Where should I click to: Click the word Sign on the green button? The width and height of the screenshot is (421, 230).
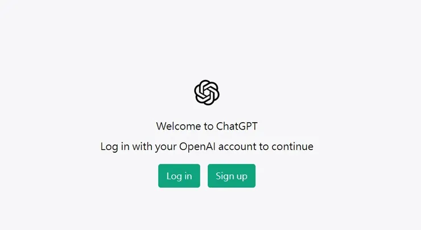click(224, 177)
